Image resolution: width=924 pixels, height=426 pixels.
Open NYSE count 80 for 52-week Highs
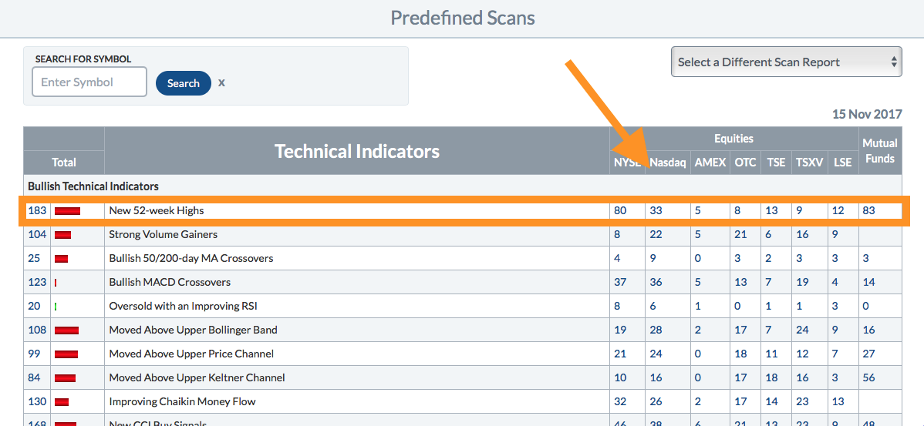[x=621, y=210]
